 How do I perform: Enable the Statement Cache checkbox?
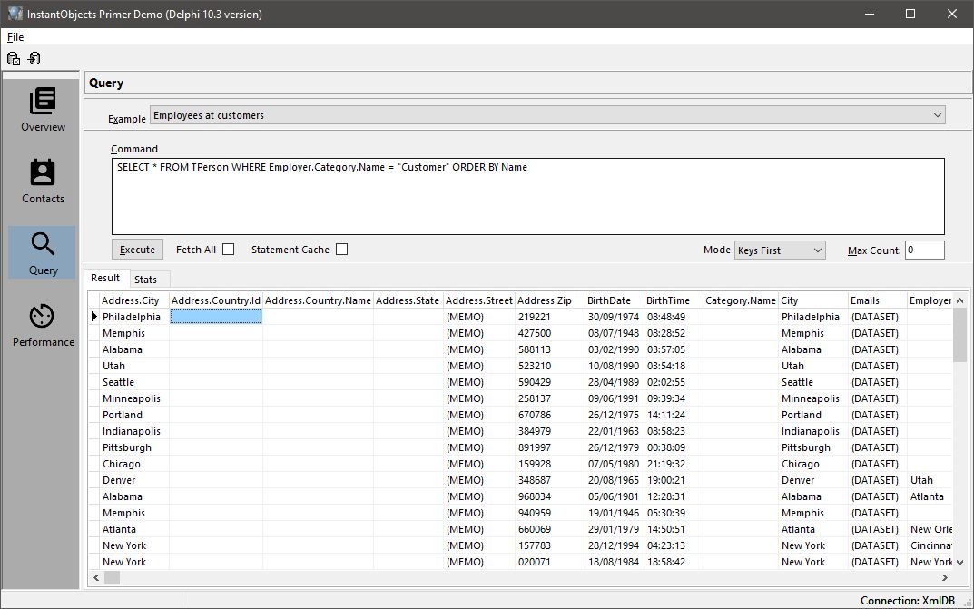coord(342,249)
